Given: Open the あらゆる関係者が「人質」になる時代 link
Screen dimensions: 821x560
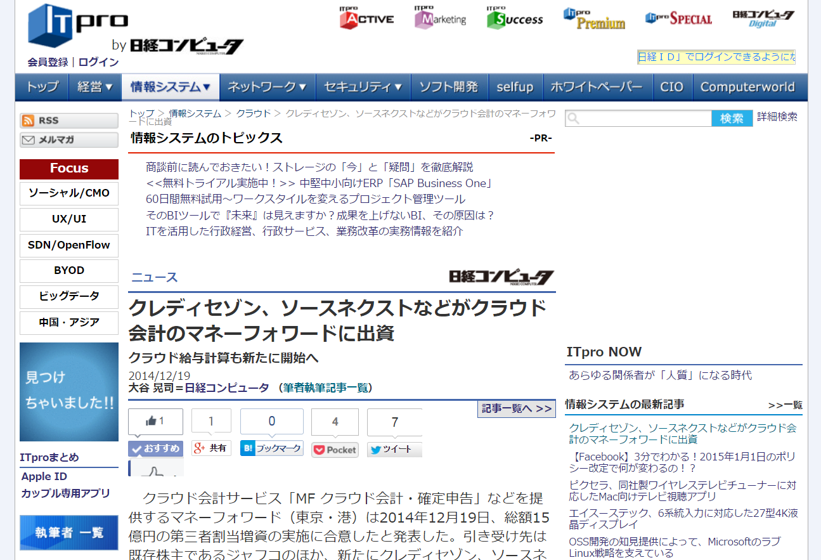Looking at the screenshot, I should click(661, 375).
